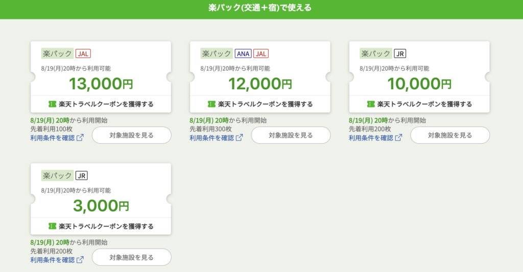Viewport: 523px width, 272px height.
Task: Open 利用条件を確認 link under 3,000円 coupon
Action: click(53, 260)
